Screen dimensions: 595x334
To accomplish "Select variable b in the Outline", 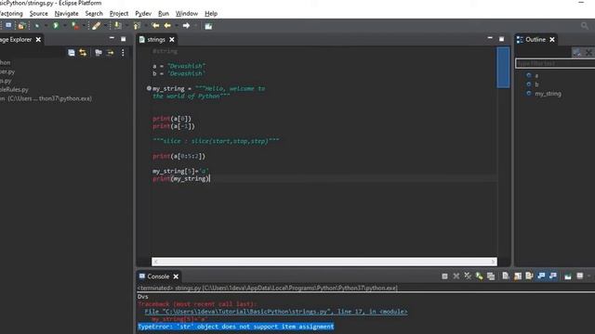I will click(536, 84).
